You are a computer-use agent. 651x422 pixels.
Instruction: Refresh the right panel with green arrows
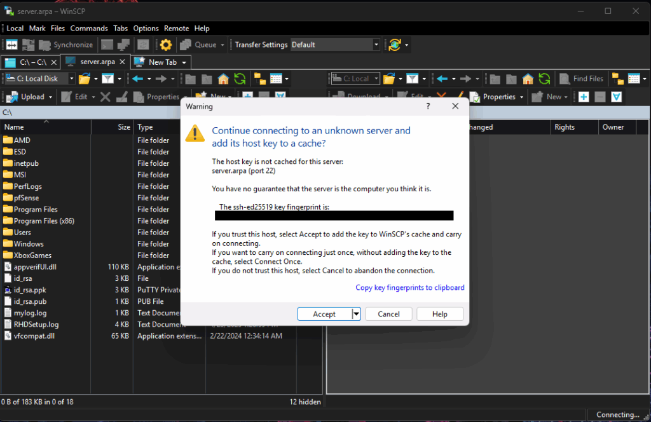544,78
